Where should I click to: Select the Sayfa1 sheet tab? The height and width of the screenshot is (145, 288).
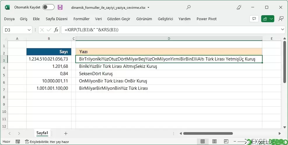[42, 133]
